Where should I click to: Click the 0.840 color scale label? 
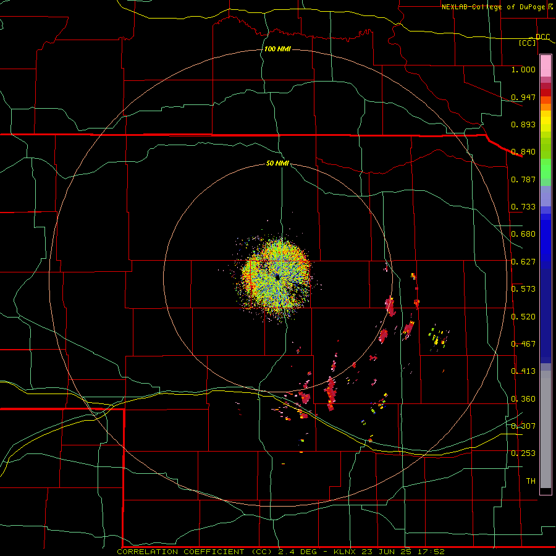[523, 152]
